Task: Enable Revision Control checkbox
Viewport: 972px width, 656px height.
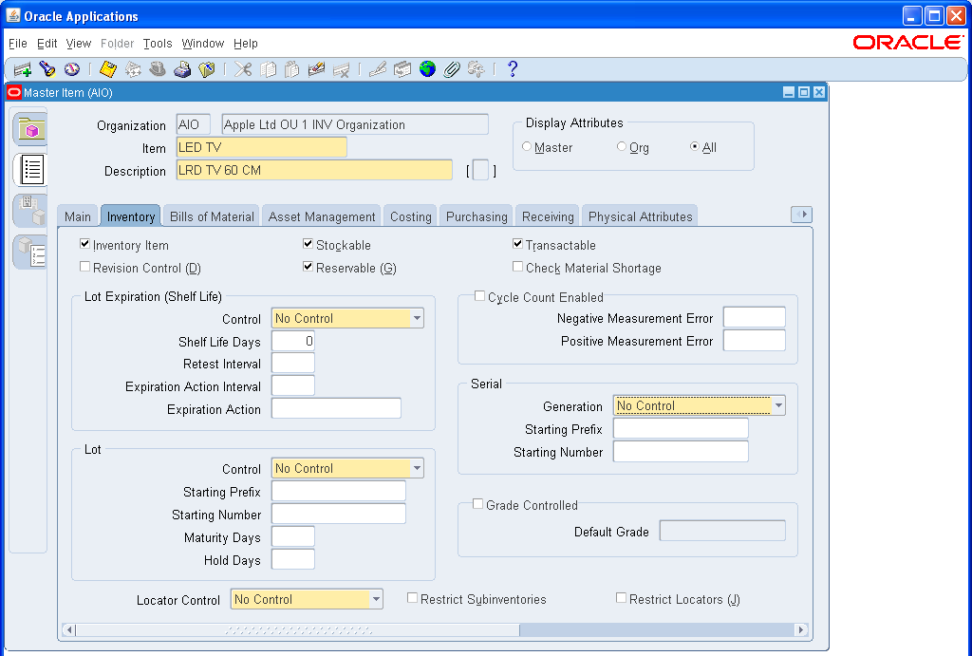Action: (x=84, y=269)
